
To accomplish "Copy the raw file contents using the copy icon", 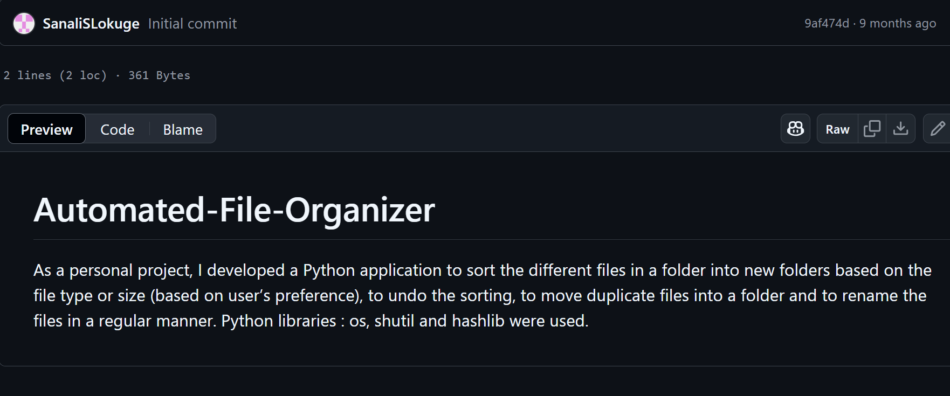I will point(872,129).
